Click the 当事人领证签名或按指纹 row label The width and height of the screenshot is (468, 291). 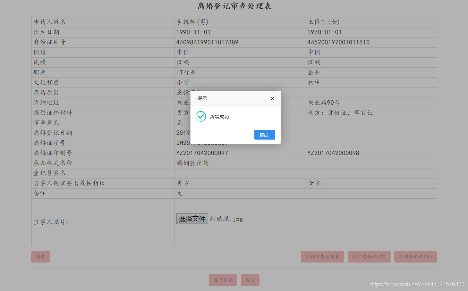pos(69,183)
